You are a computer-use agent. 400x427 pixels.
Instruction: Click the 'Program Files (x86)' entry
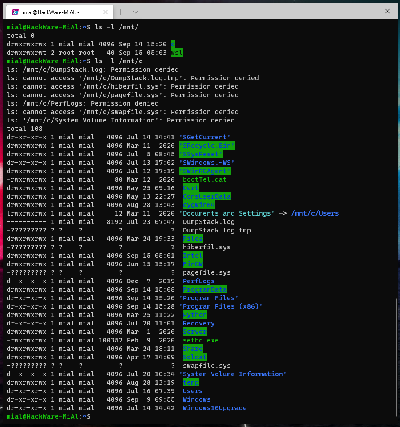(221, 306)
